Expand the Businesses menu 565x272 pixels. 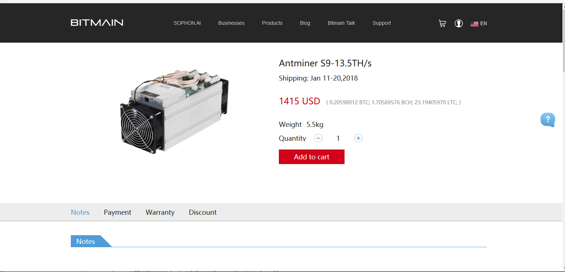point(231,23)
